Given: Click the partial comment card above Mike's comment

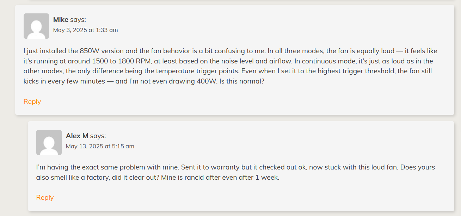Looking at the screenshot, I should pyautogui.click(x=241, y=1).
